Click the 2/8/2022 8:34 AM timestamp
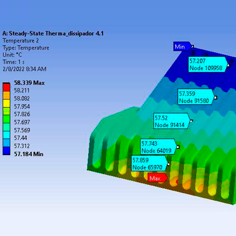The height and width of the screenshot is (236, 236). (x=24, y=69)
